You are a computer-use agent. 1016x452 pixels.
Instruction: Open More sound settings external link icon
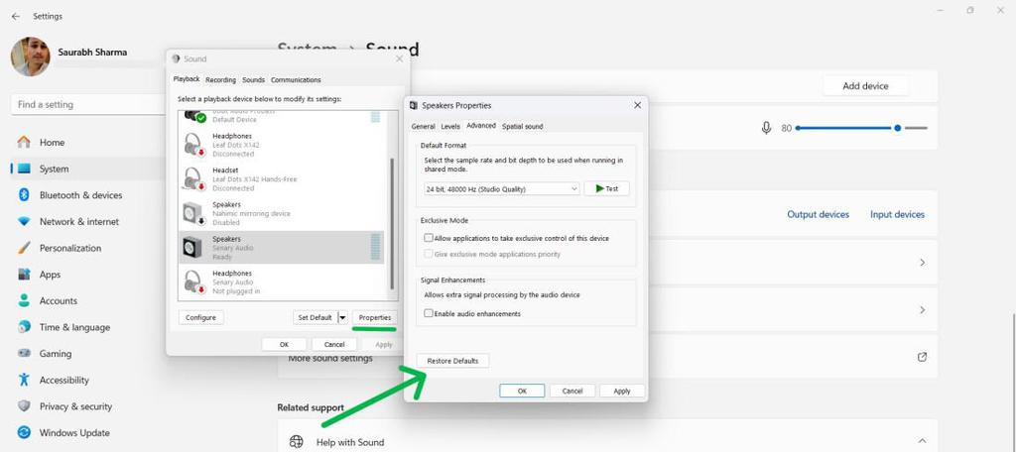tap(922, 357)
